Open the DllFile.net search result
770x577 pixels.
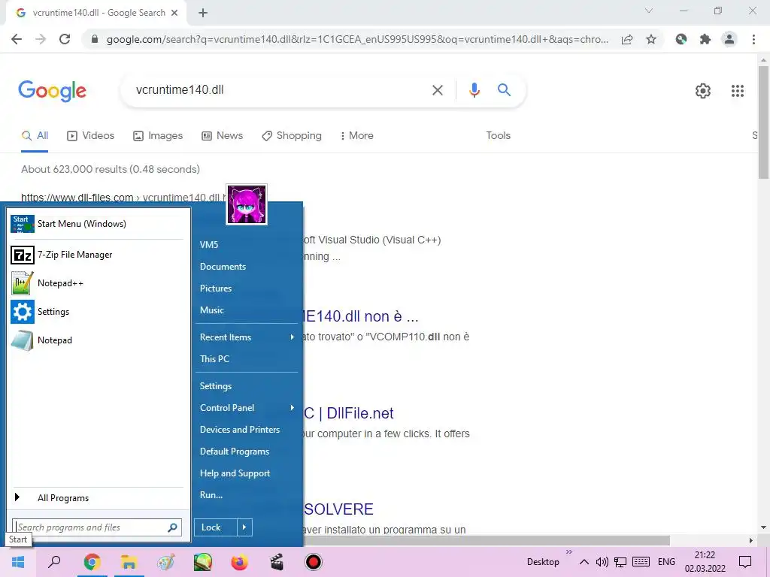click(349, 414)
